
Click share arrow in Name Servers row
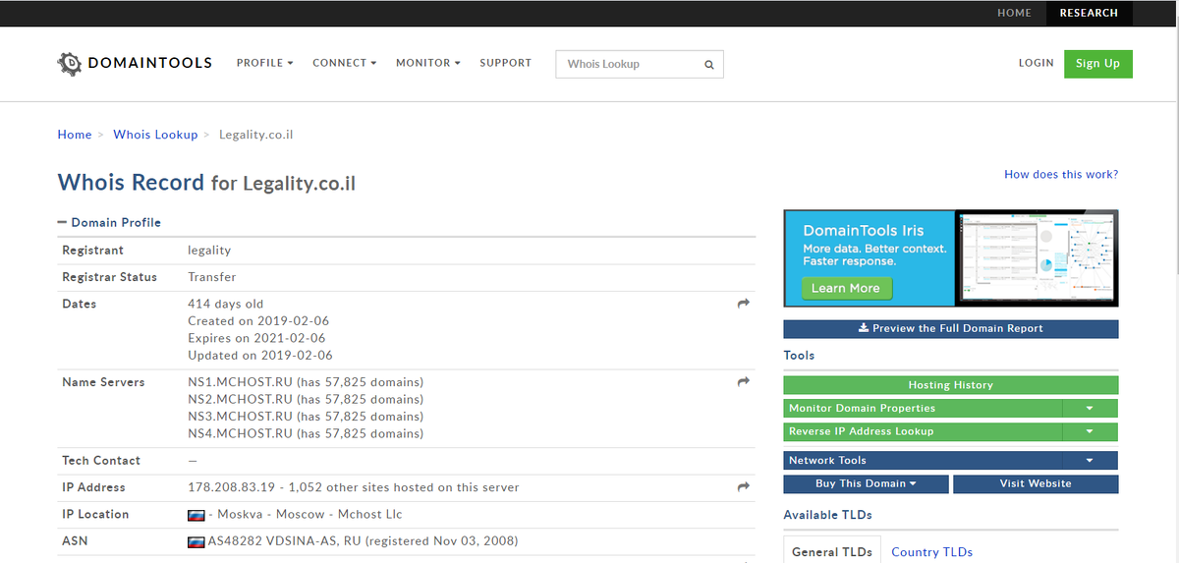744,382
